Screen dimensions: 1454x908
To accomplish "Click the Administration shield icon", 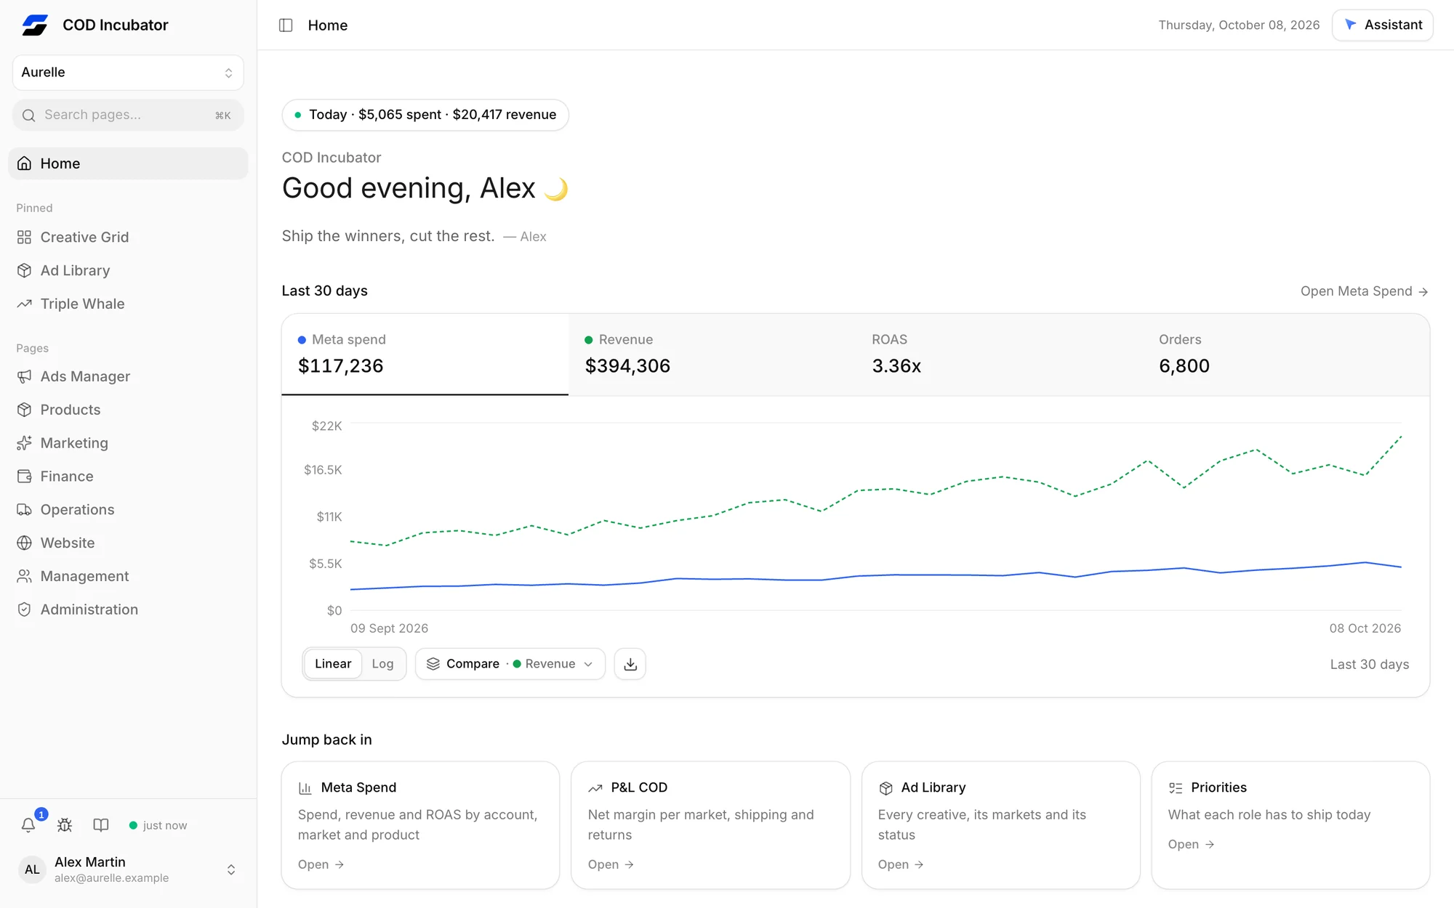I will [24, 610].
